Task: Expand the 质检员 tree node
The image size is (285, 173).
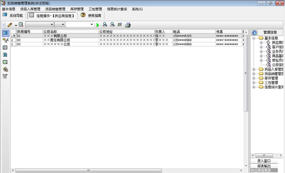Action: (261, 60)
